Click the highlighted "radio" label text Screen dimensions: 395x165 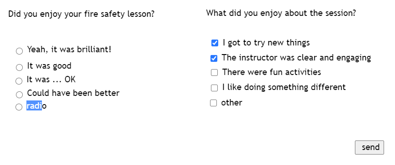36,106
